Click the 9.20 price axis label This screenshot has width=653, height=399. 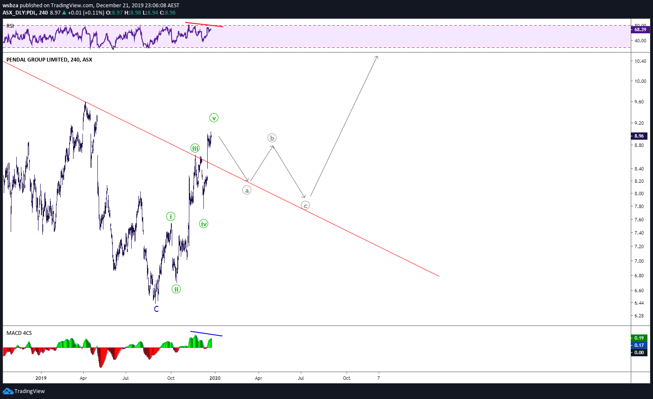pos(639,123)
